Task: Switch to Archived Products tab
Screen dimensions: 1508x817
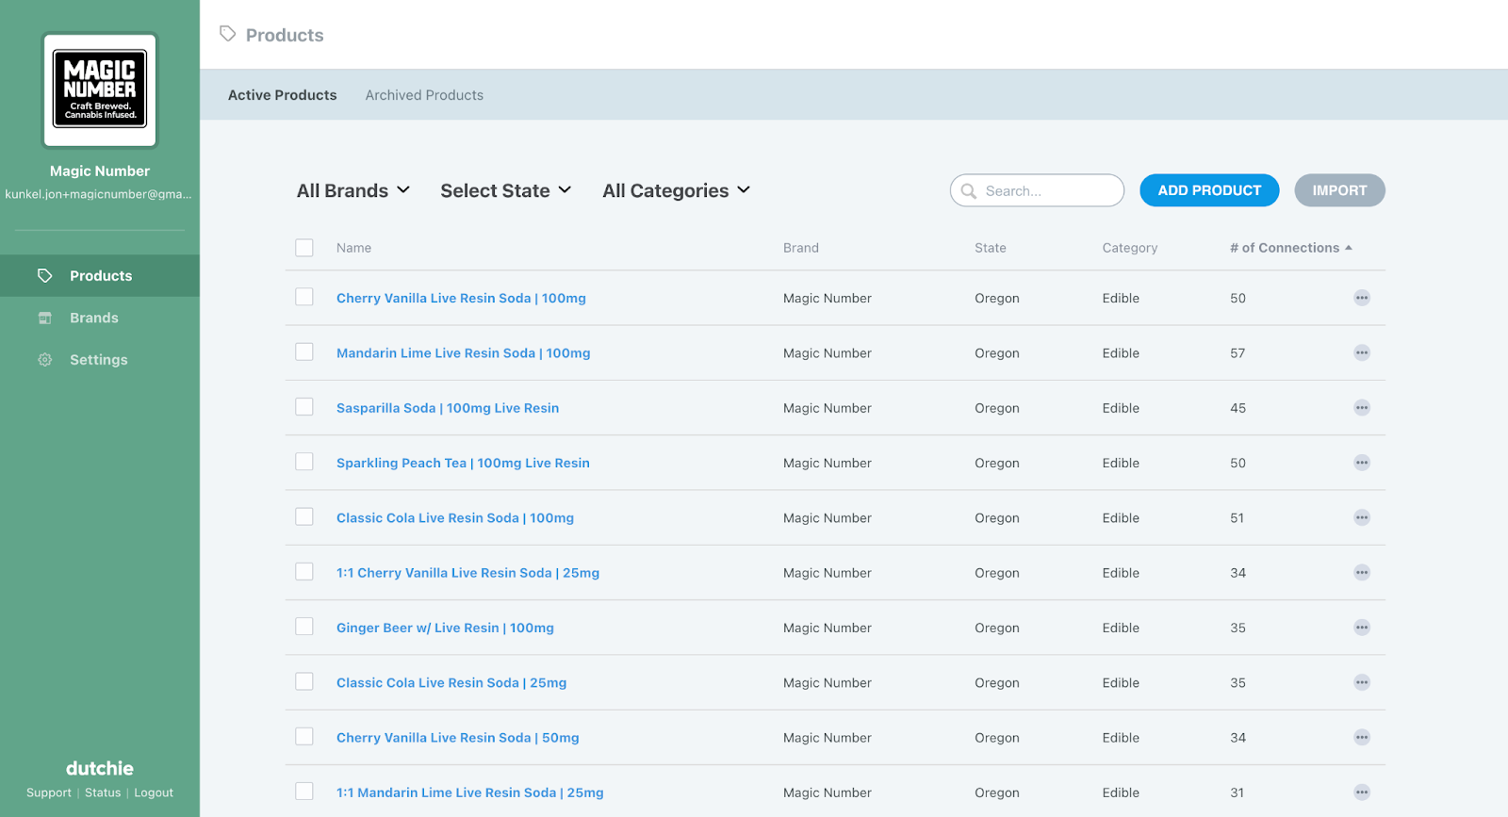Action: pos(424,95)
